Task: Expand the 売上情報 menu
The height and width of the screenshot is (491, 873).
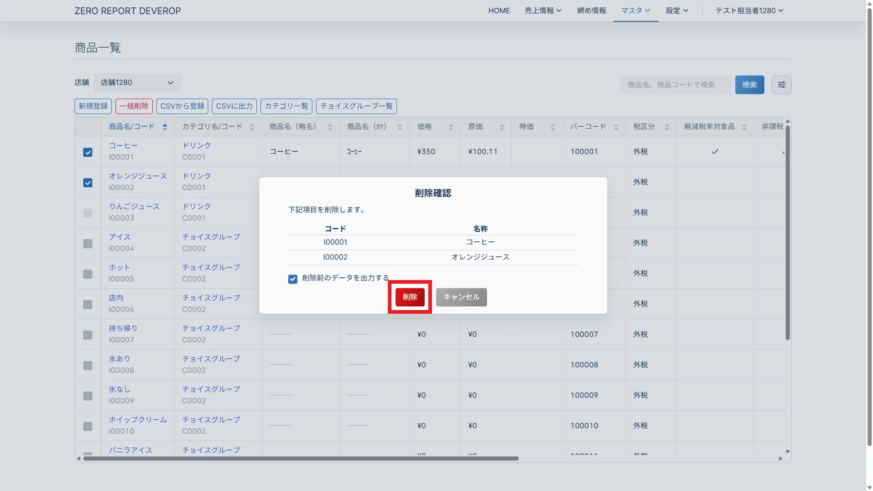Action: coord(542,10)
